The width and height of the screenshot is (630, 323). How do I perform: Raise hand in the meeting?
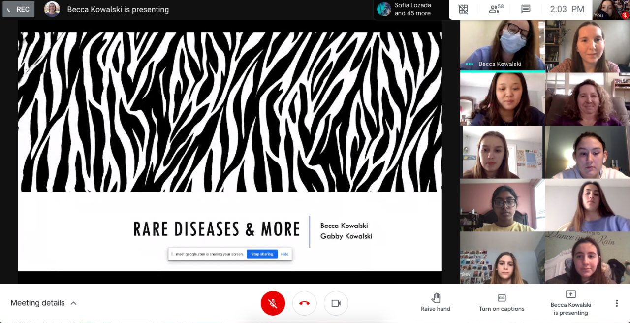[436, 303]
